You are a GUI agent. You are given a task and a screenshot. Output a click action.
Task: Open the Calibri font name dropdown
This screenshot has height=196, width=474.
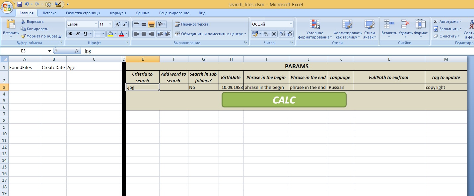(96, 24)
